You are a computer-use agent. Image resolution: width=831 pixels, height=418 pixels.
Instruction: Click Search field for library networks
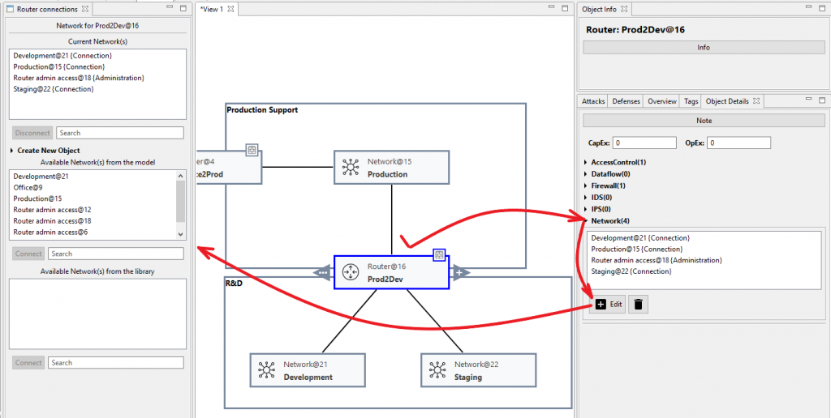[x=115, y=362]
